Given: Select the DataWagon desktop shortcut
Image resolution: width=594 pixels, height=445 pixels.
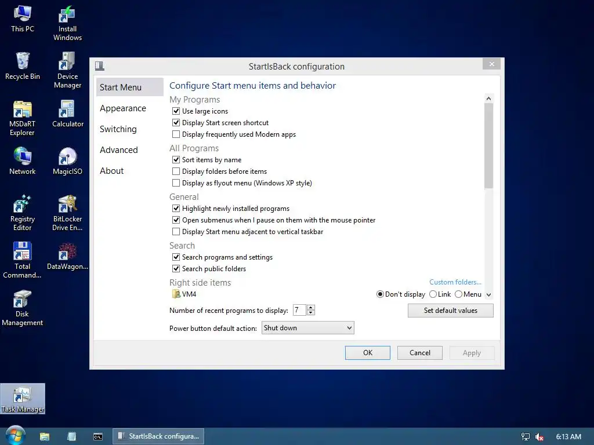Looking at the screenshot, I should click(67, 257).
